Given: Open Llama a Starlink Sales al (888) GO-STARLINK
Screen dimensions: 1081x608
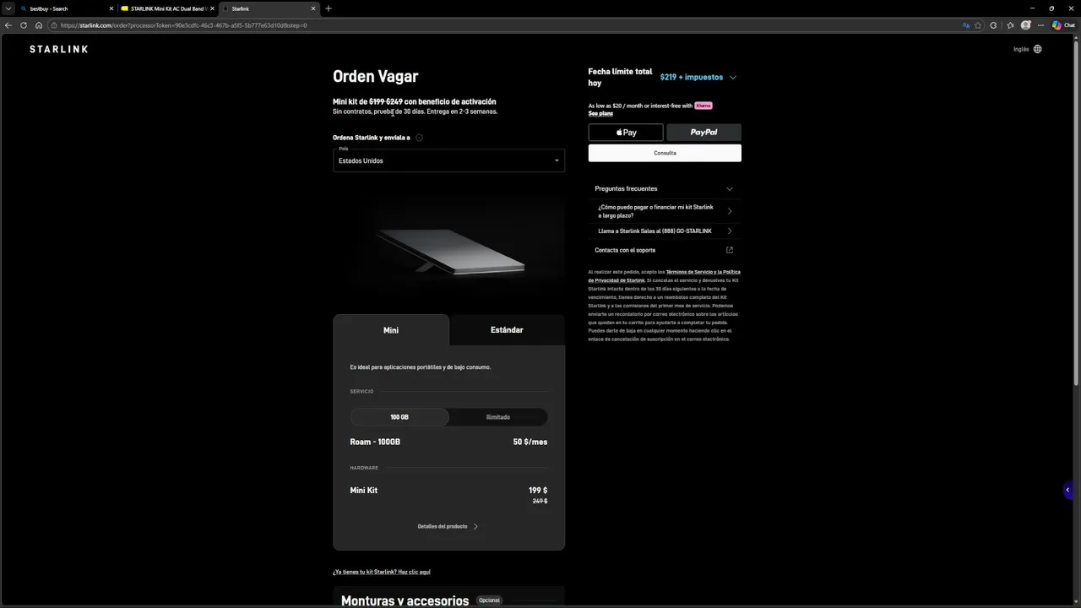Looking at the screenshot, I should (x=665, y=231).
